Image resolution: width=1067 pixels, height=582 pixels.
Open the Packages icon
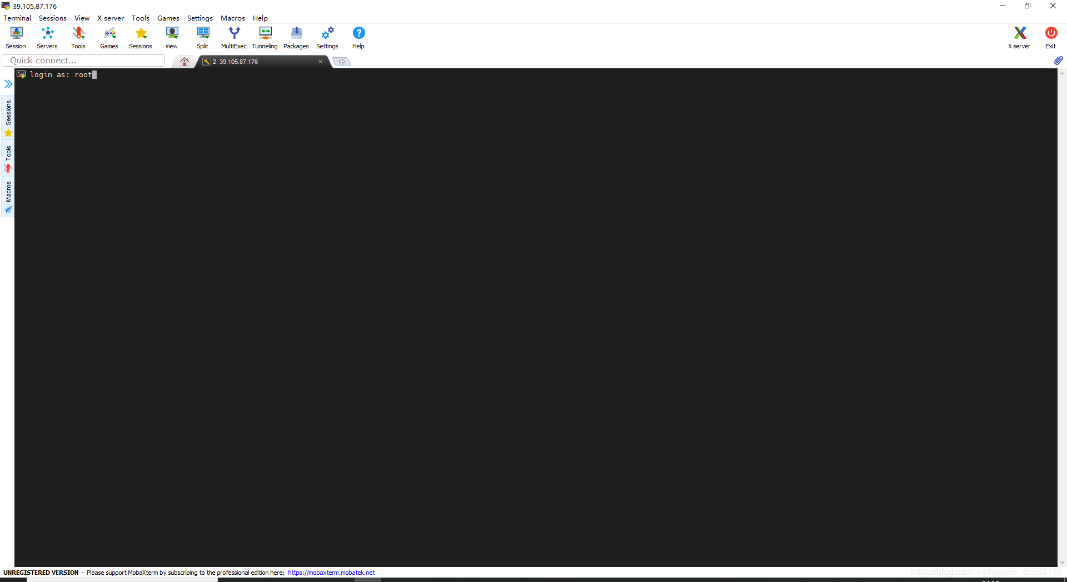pos(296,38)
